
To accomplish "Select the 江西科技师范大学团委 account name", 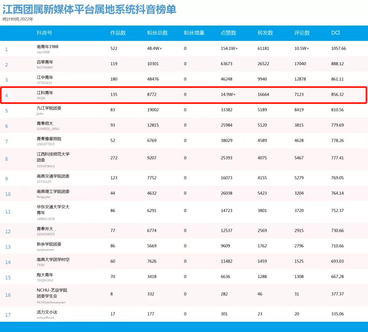I will click(x=53, y=157).
